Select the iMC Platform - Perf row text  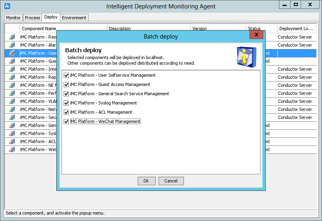click(x=38, y=93)
